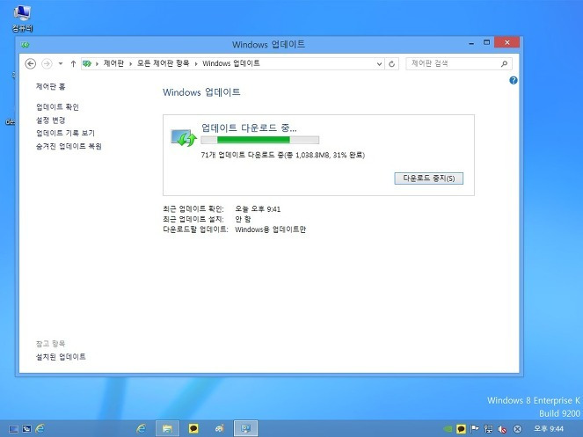Screen dimensions: 583x437
Task: Click the network tray icon
Action: point(488,429)
